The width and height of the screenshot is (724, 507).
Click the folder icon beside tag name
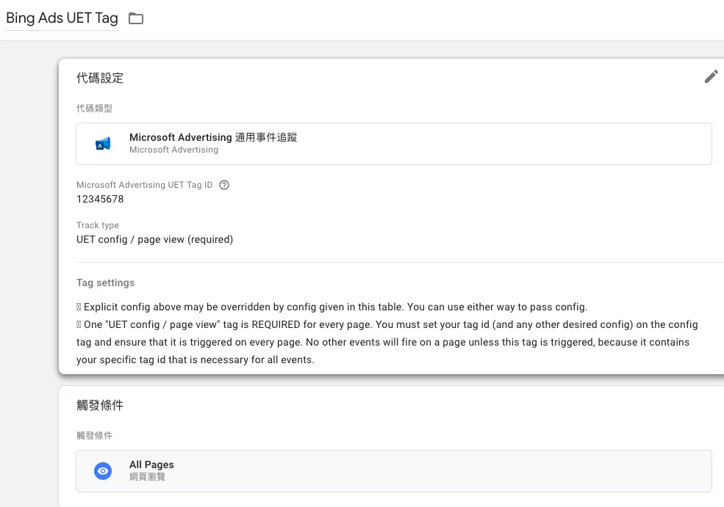click(136, 18)
